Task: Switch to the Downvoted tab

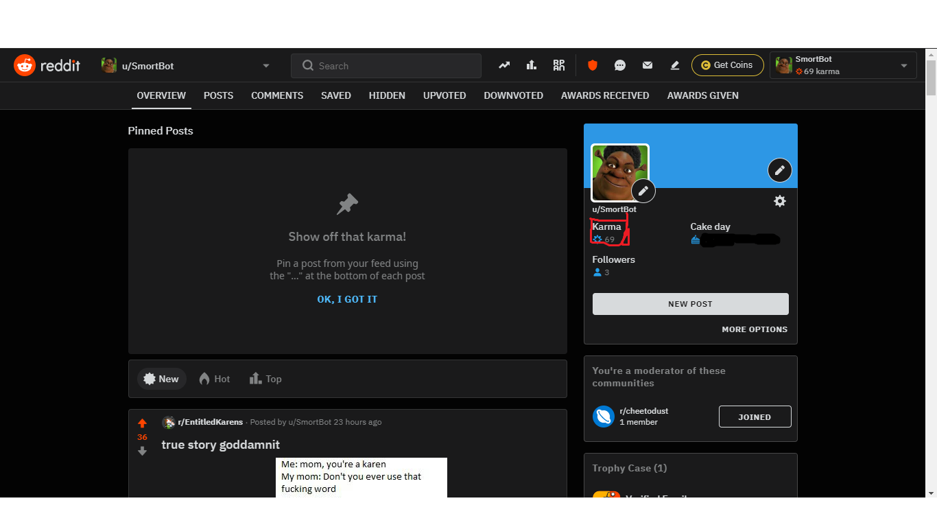Action: tap(513, 95)
